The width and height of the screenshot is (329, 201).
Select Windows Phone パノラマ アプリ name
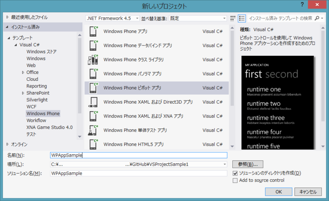[132, 74]
